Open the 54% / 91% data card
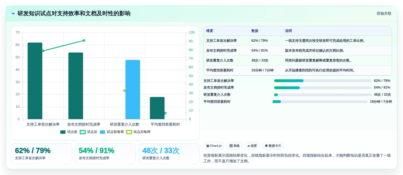 105,154
